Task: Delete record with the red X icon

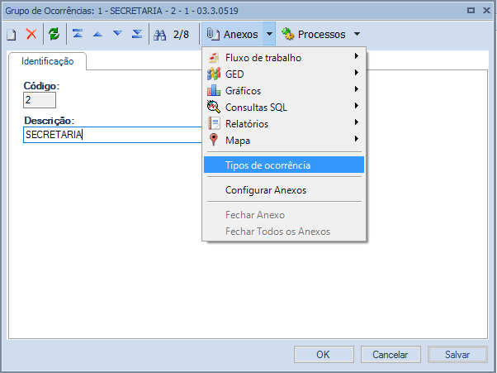Action: coord(31,34)
